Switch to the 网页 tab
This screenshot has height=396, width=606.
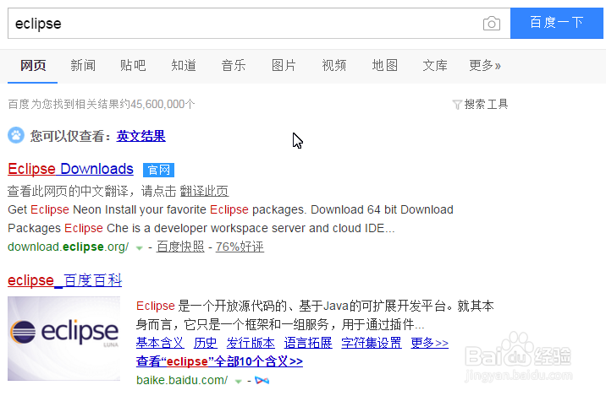(33, 66)
